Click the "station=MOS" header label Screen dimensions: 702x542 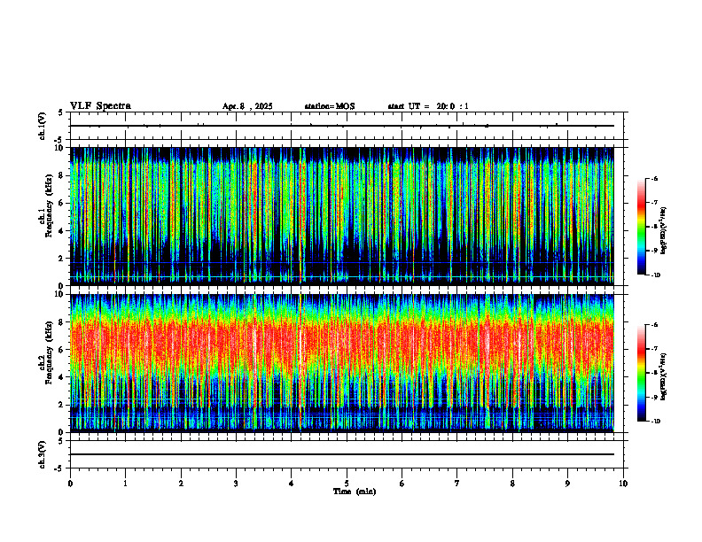[x=330, y=106]
